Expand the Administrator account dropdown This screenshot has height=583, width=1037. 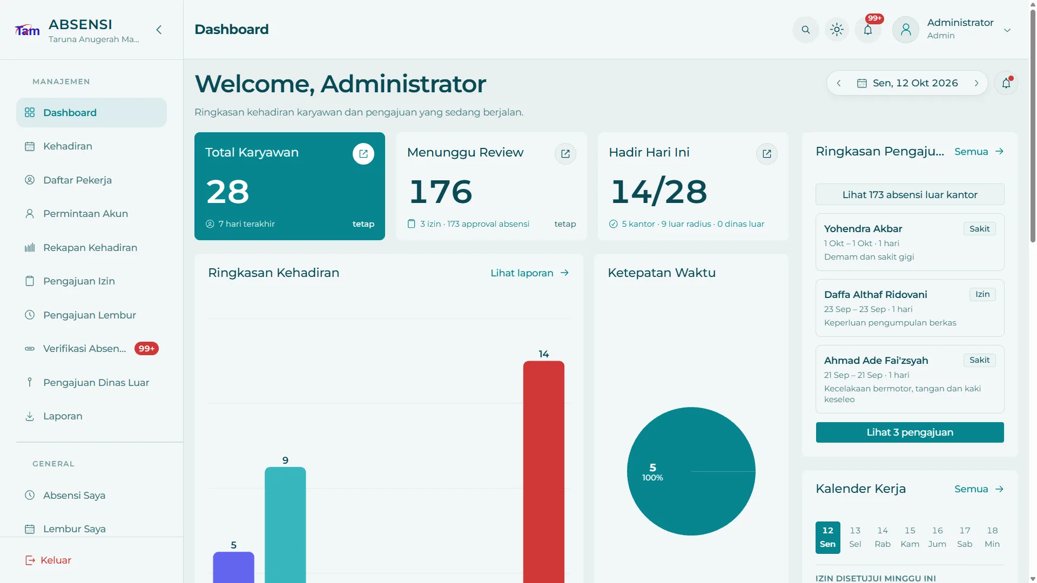(1007, 30)
